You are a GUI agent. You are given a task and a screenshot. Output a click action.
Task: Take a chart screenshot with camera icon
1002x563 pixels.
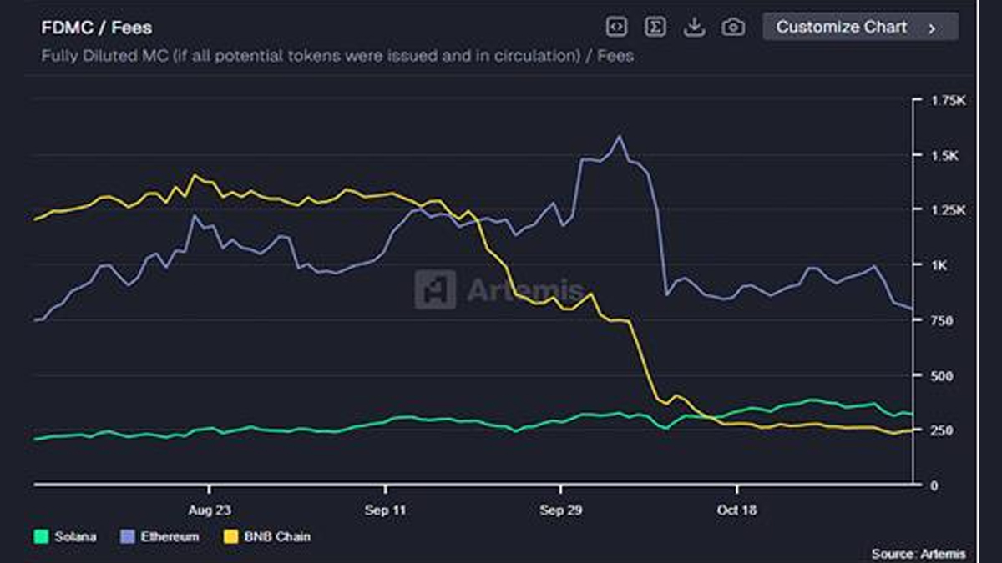tap(733, 27)
